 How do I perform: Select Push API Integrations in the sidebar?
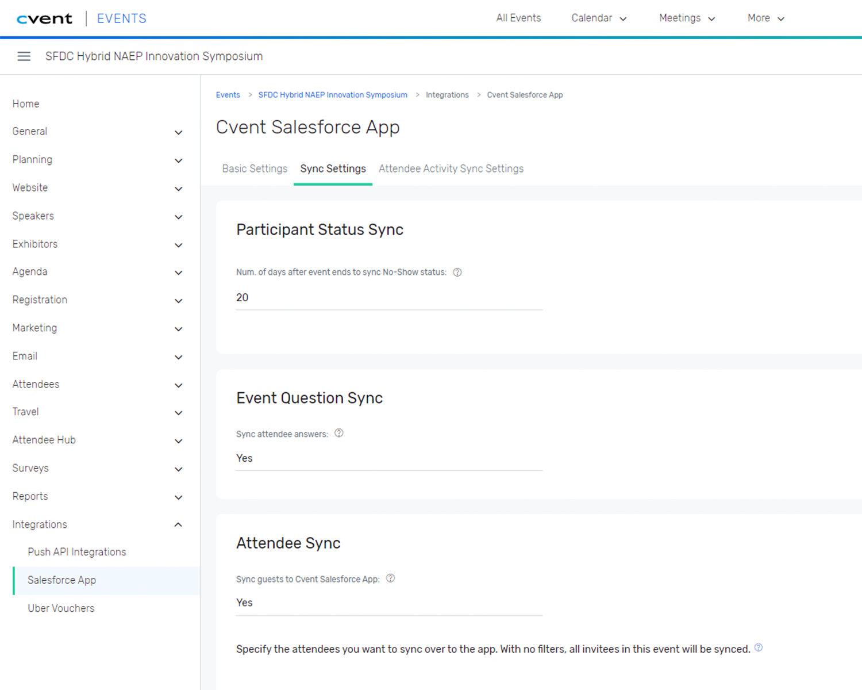tap(76, 551)
